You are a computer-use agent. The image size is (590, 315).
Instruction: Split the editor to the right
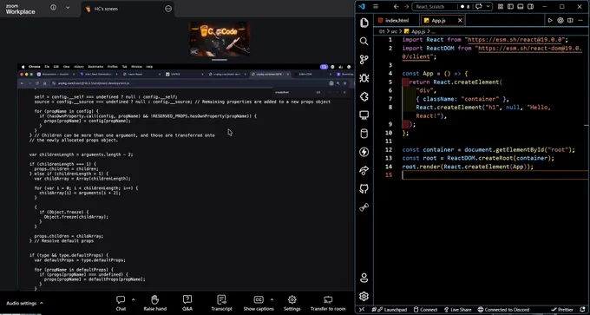click(570, 20)
